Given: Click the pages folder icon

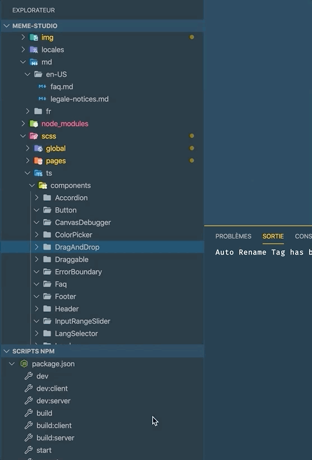Looking at the screenshot, I should pos(38,160).
